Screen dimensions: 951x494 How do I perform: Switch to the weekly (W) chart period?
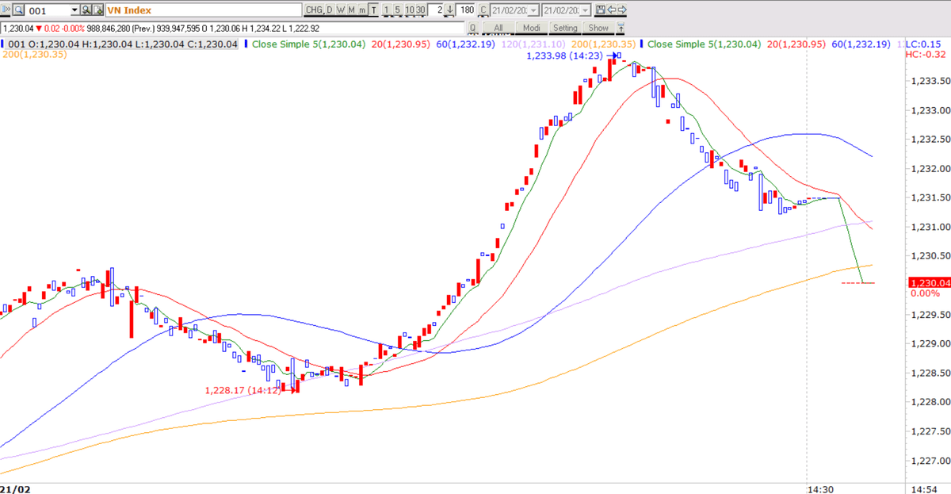click(341, 10)
